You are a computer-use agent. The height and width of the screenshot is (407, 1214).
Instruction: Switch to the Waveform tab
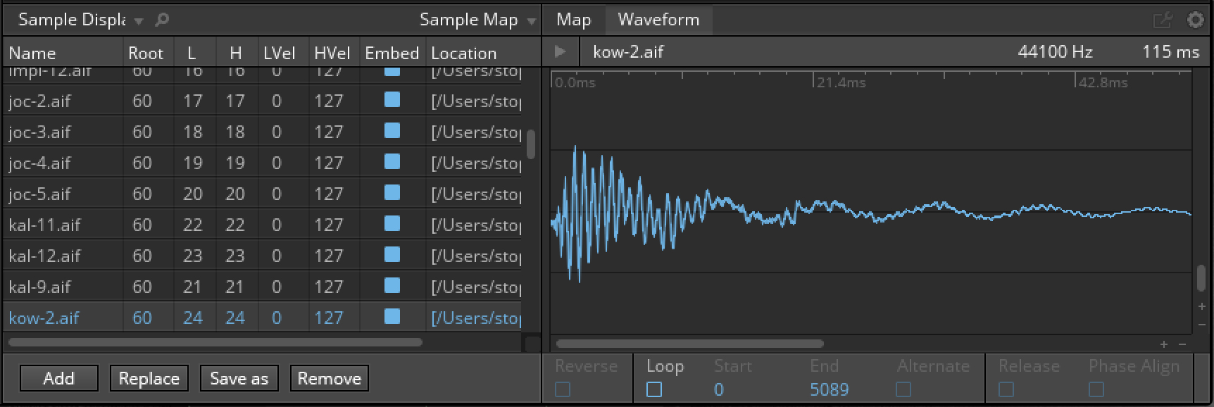(658, 20)
